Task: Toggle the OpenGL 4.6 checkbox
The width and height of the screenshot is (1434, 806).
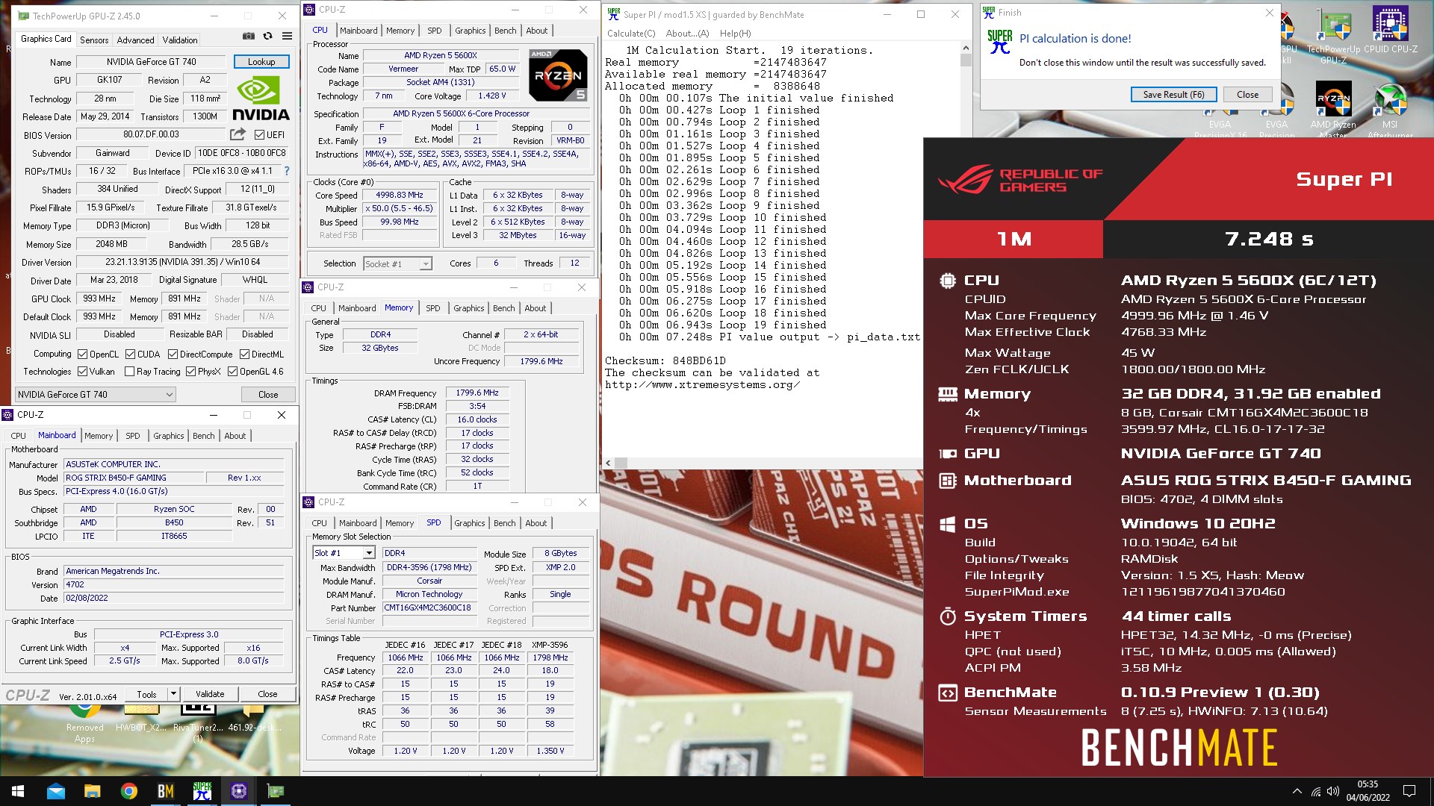Action: [x=232, y=372]
